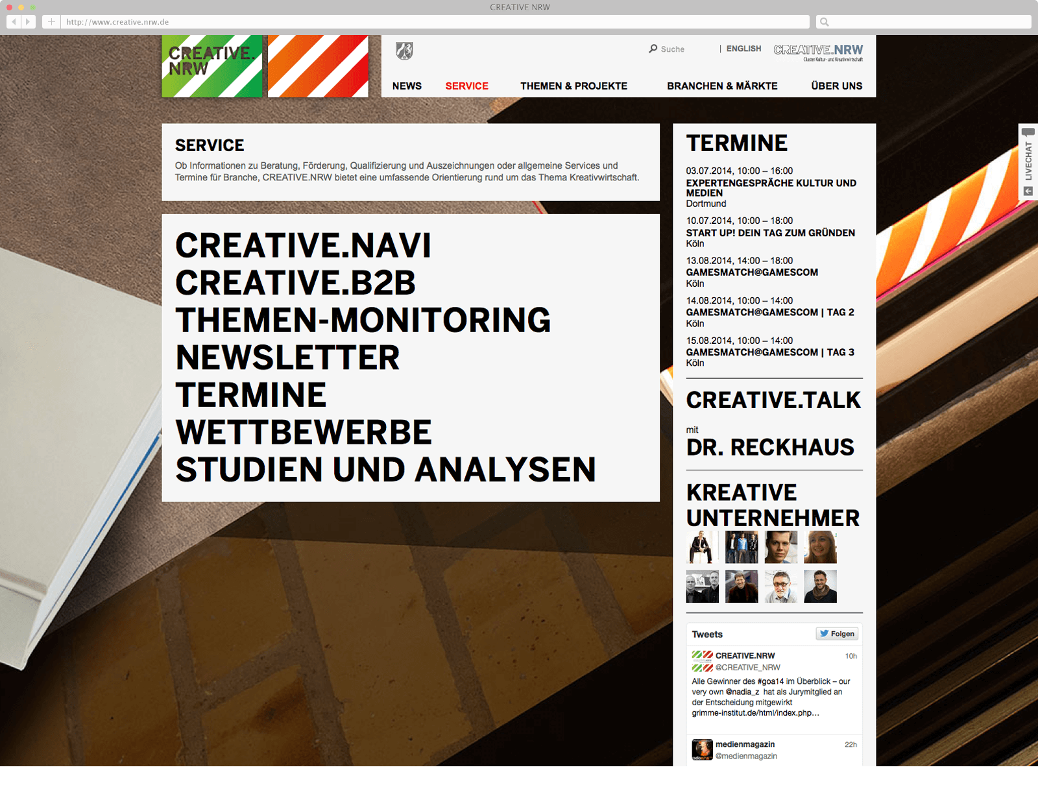The width and height of the screenshot is (1038, 800).
Task: Open the THEMEN & PROJEKTE menu
Action: click(x=573, y=86)
